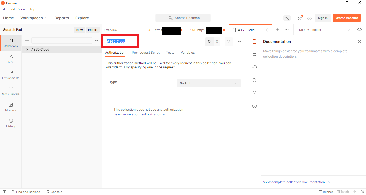366x195 pixels.
Task: Open the Forks pane icon
Action: (x=255, y=93)
